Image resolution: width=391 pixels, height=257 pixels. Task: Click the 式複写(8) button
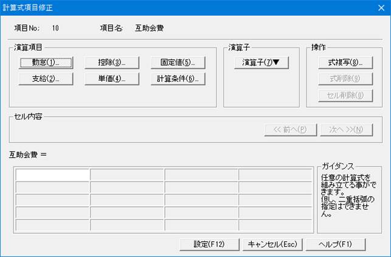345,63
